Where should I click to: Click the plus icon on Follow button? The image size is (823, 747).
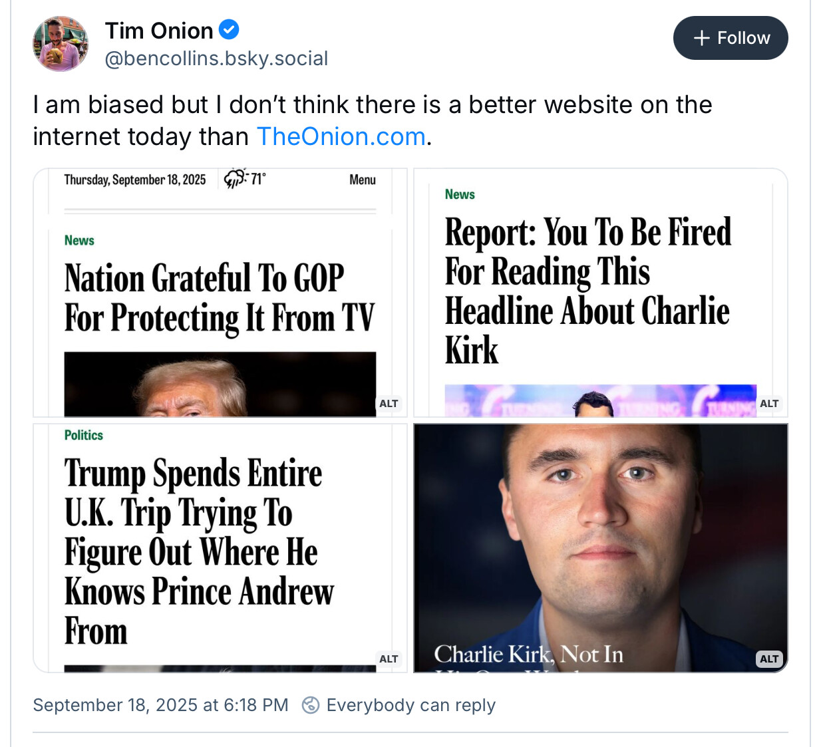tap(701, 38)
